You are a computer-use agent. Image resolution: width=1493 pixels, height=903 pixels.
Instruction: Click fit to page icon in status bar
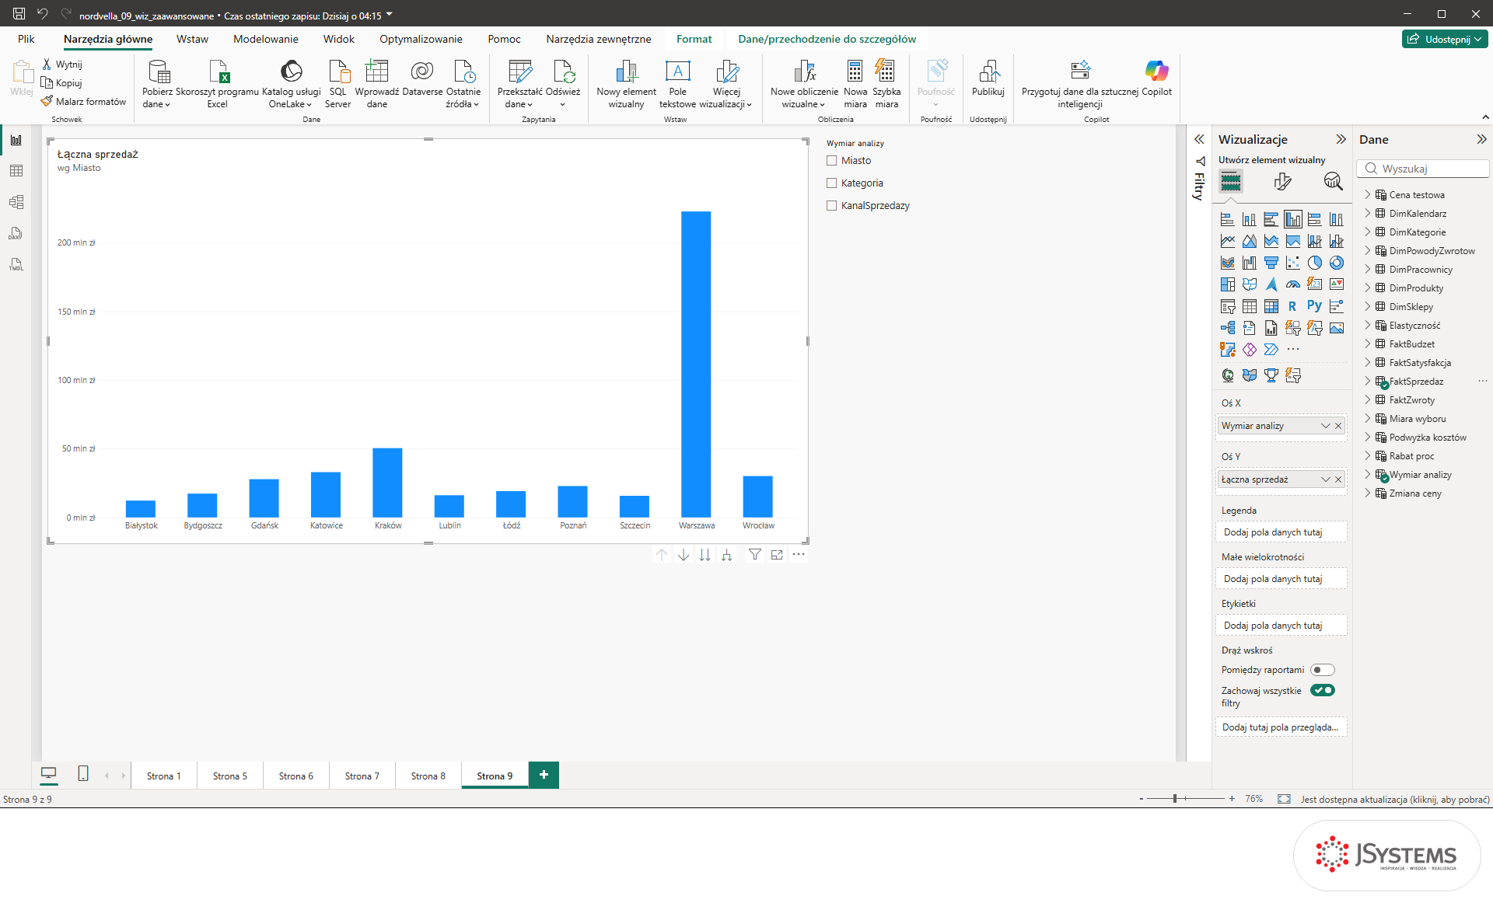point(1284,799)
